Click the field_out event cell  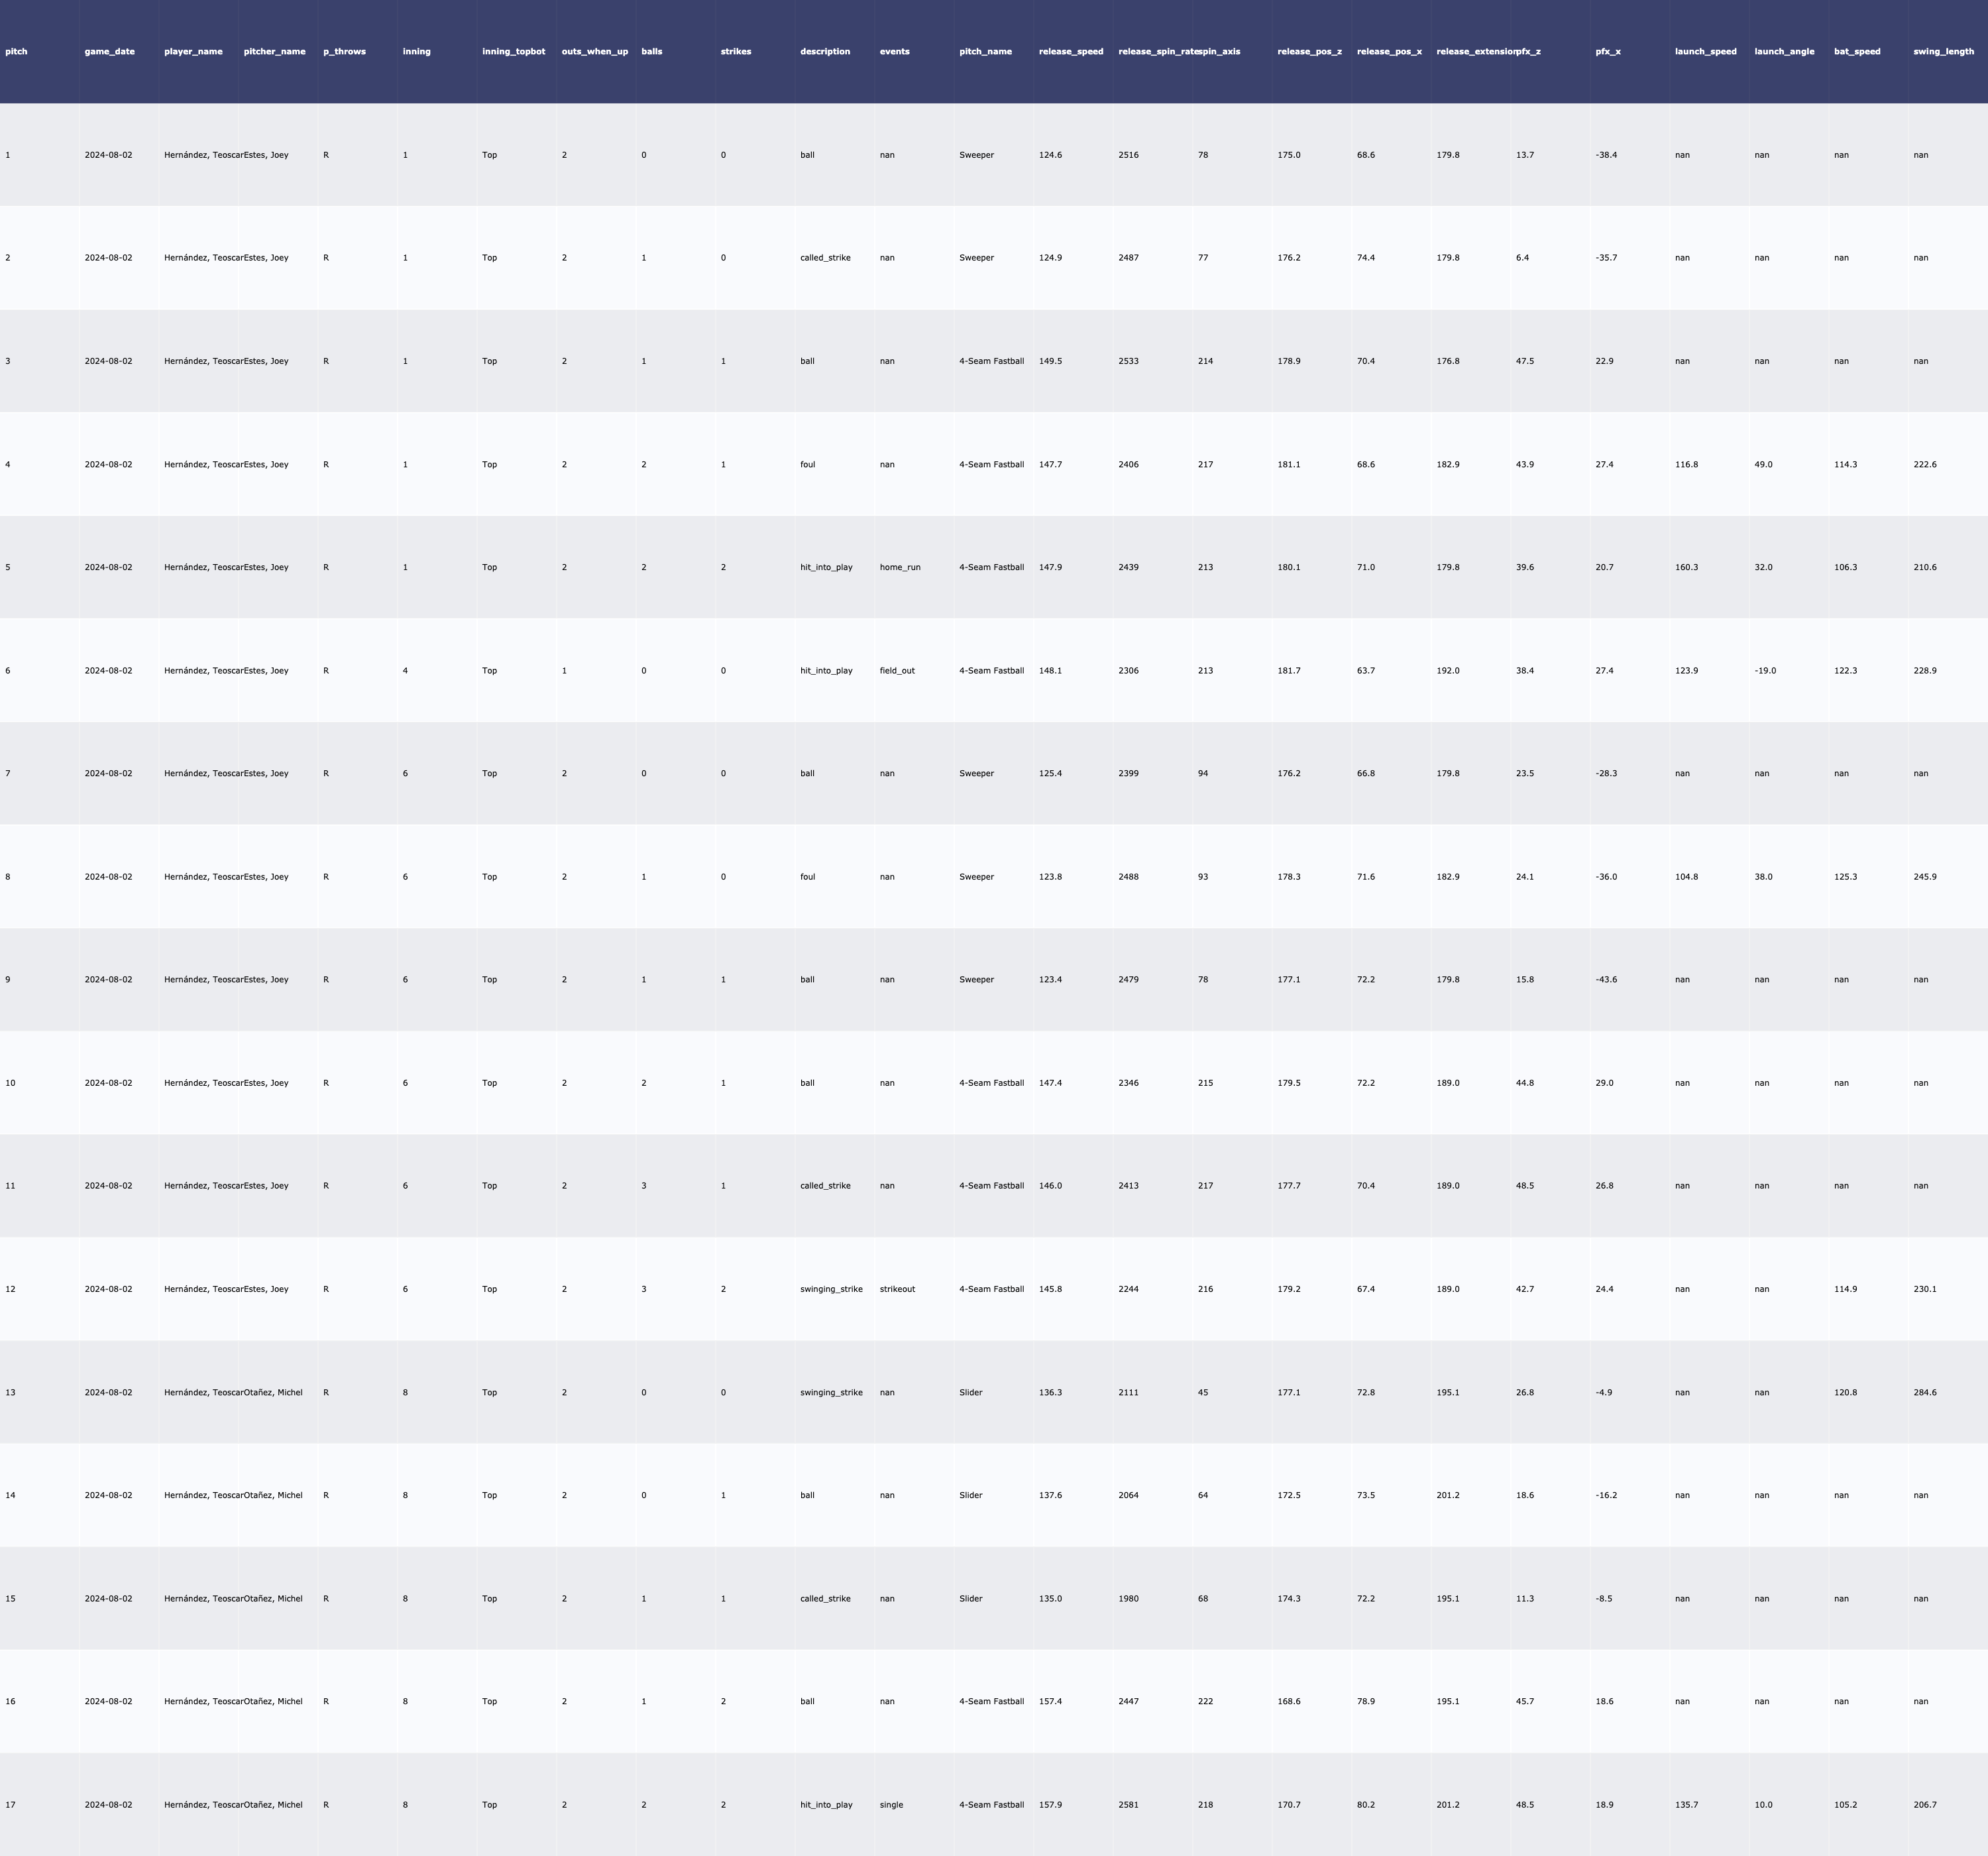(897, 670)
